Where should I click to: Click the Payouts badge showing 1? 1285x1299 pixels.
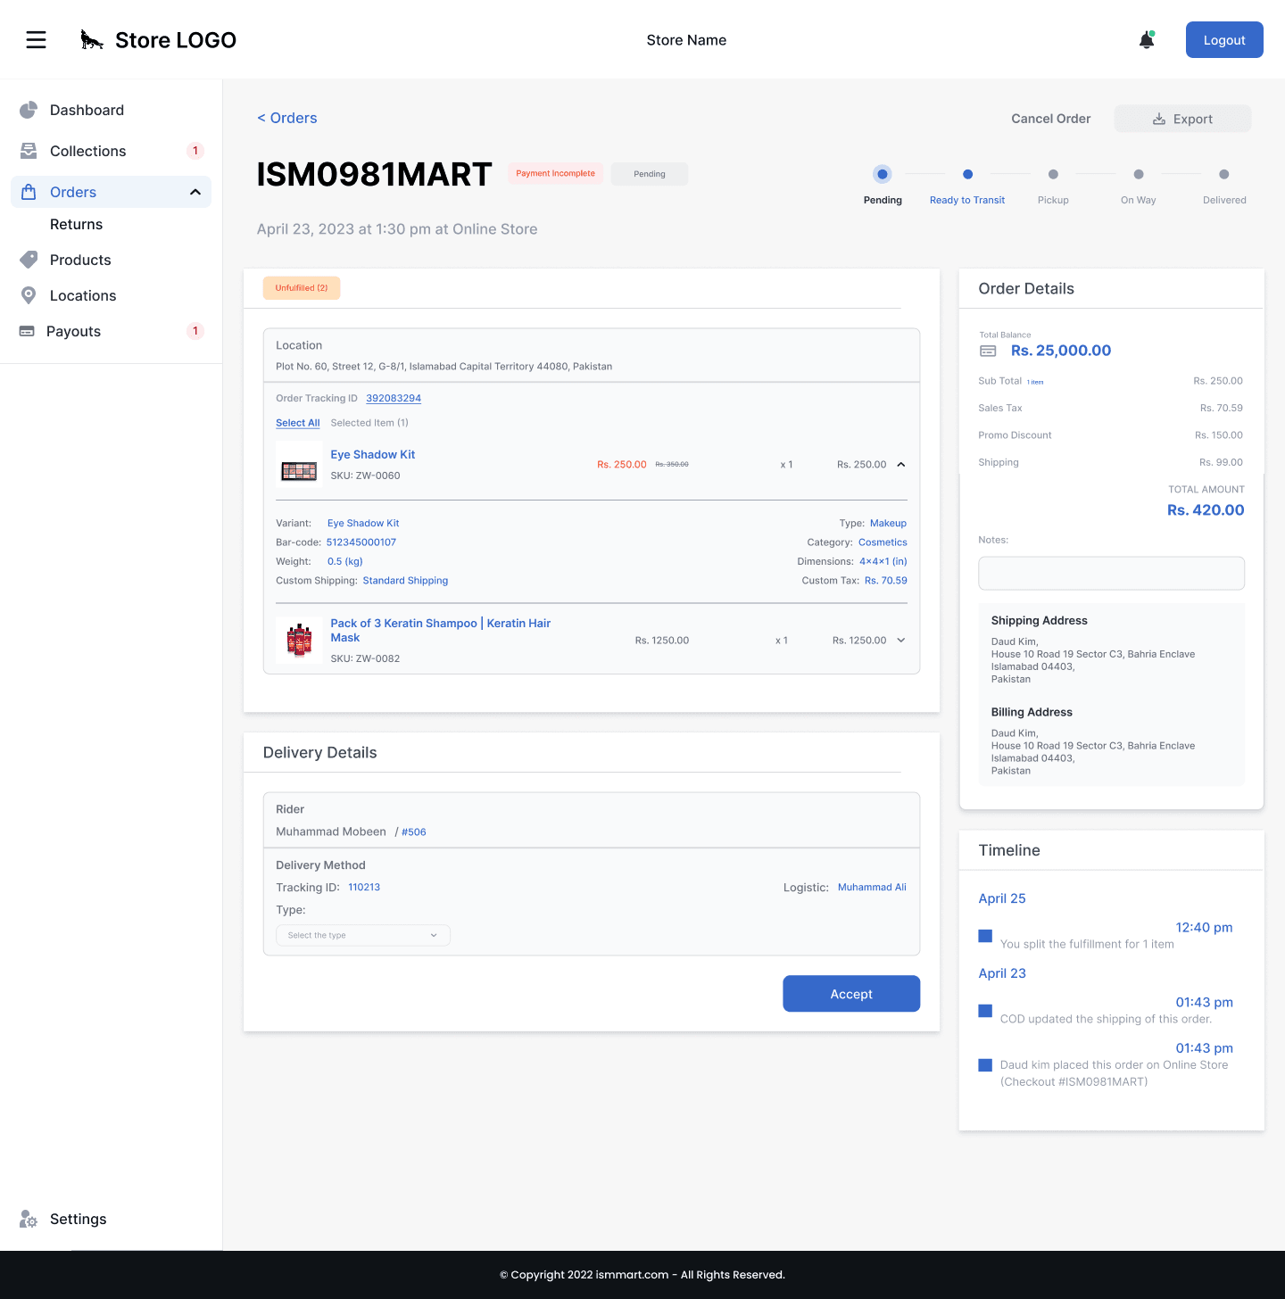[x=195, y=331]
